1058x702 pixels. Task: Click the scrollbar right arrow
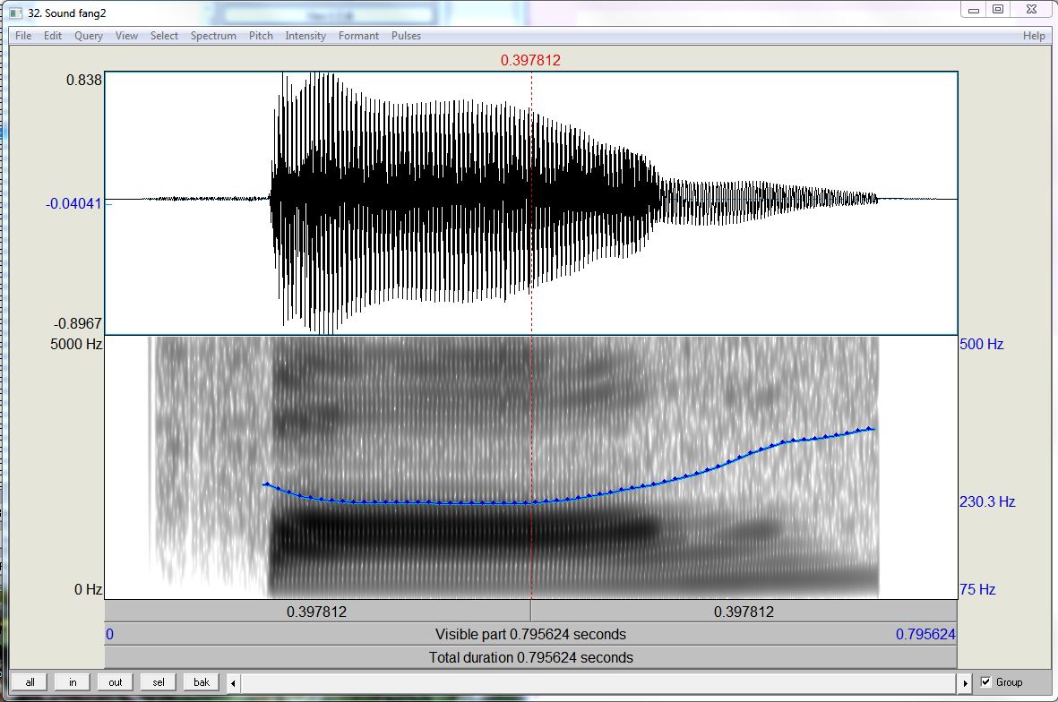965,683
